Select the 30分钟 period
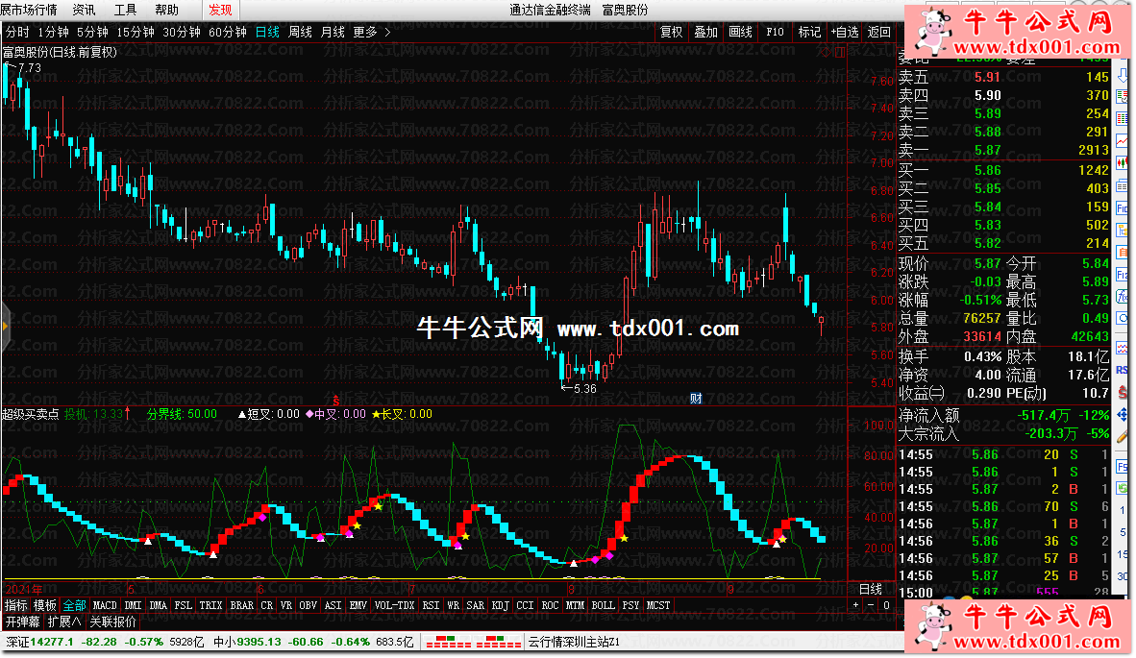The image size is (1136, 658). [181, 32]
